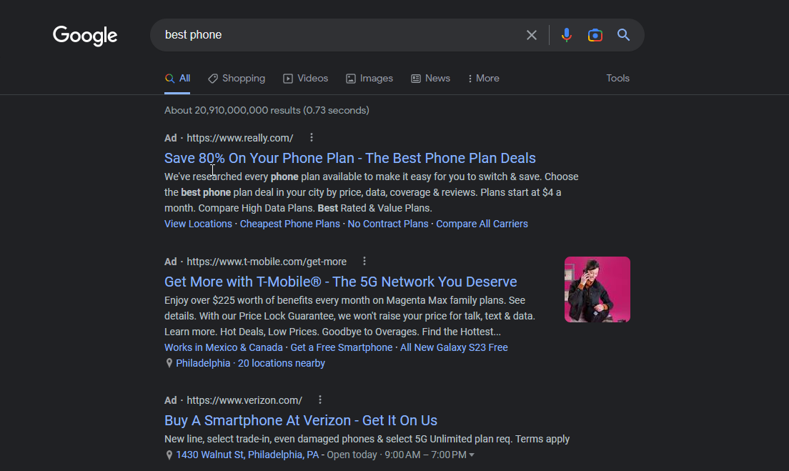The height and width of the screenshot is (471, 789).
Task: Clear the search box with X
Action: click(x=532, y=35)
